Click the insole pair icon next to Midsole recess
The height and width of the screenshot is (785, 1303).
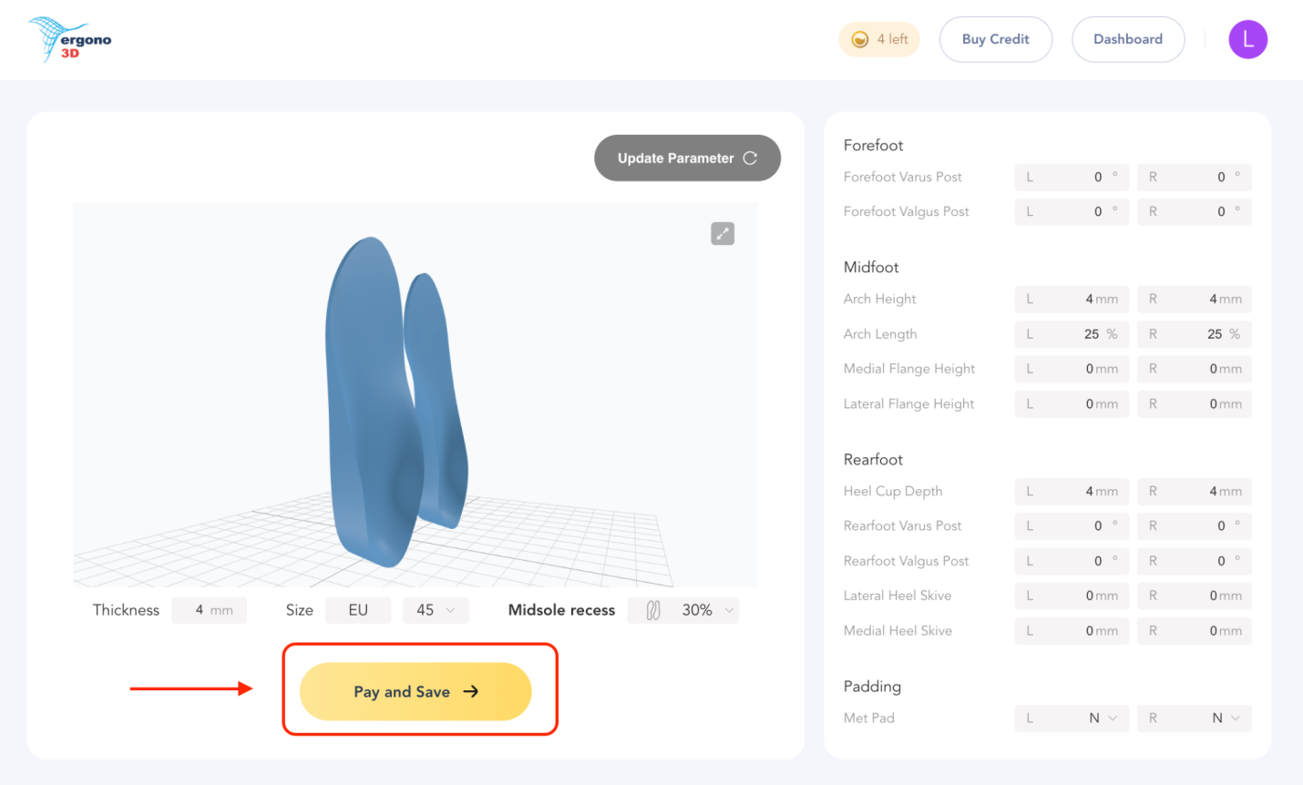click(x=651, y=609)
